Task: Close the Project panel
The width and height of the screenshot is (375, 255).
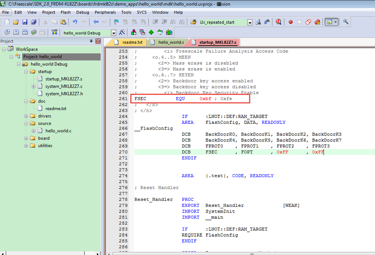Action: pos(98,41)
